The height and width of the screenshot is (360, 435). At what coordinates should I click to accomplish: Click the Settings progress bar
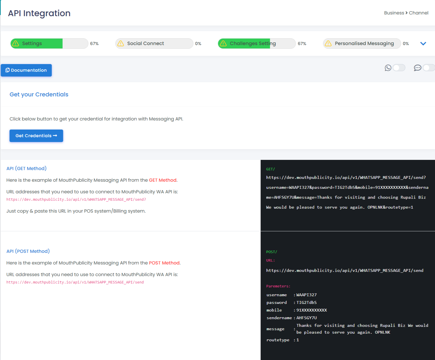tap(49, 43)
